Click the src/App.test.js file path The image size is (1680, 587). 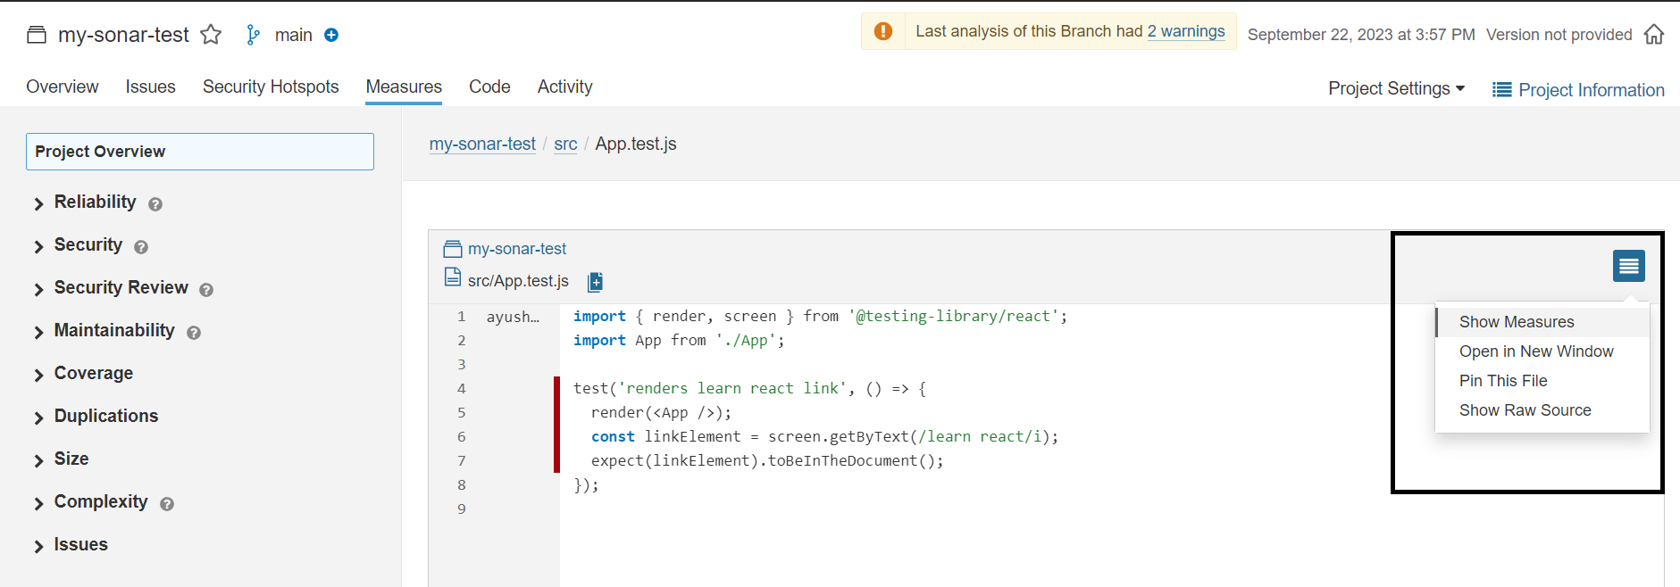pos(518,281)
